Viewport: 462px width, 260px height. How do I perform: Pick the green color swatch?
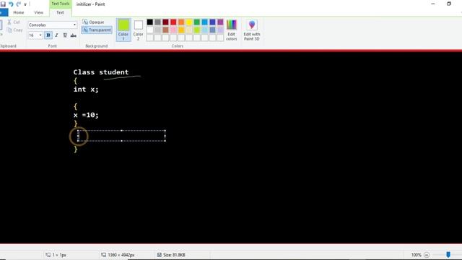pos(197,22)
